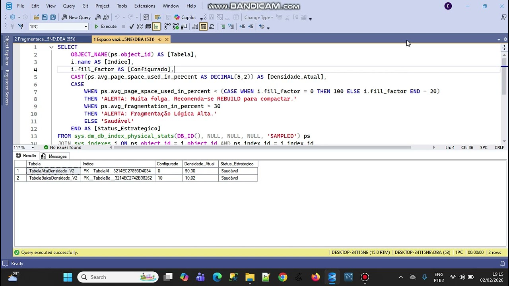Viewport: 509px width, 286px height.
Task: Select Results to Text output mode
Action: tap(195, 27)
